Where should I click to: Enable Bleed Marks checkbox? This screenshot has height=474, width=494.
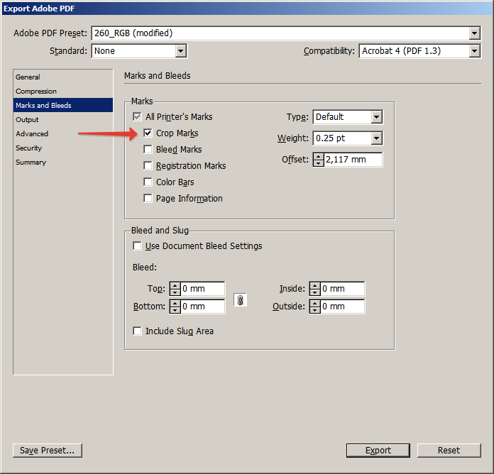(148, 149)
